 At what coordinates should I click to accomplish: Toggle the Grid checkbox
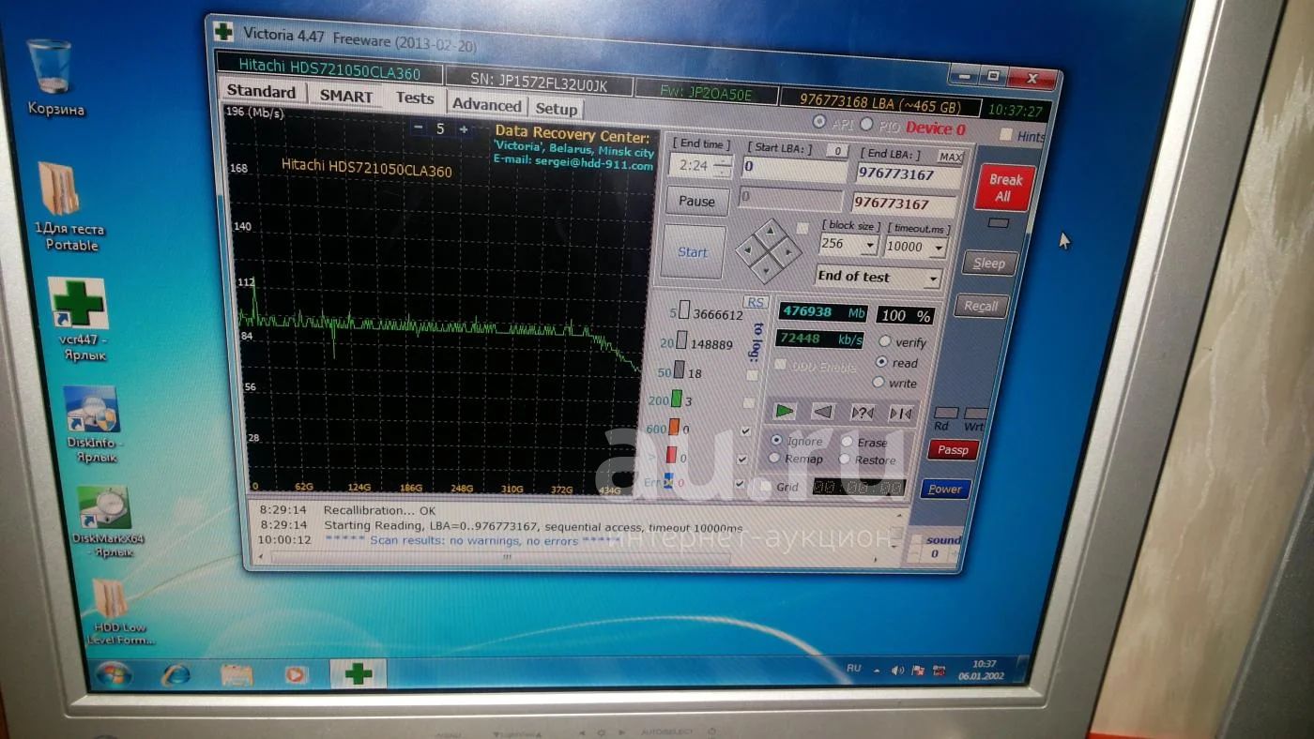(765, 486)
